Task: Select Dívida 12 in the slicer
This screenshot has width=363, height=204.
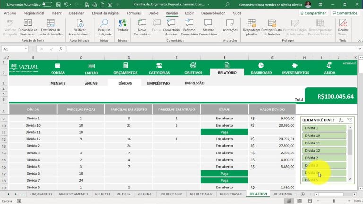Action: click(x=326, y=150)
